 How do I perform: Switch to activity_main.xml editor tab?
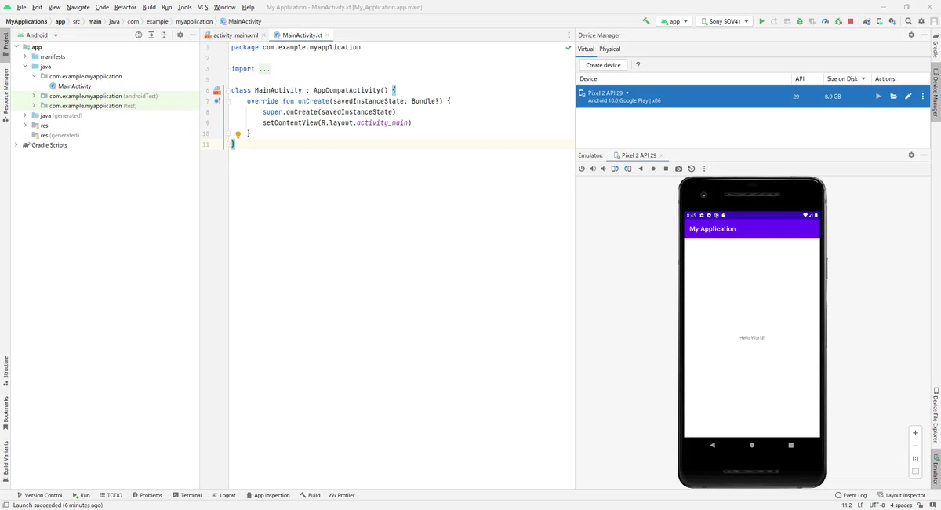pyautogui.click(x=235, y=35)
